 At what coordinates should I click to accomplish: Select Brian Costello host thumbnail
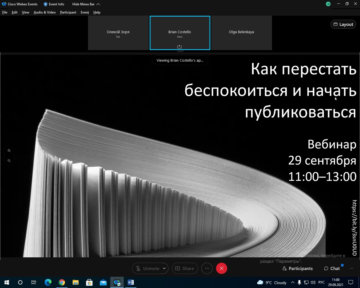click(180, 33)
